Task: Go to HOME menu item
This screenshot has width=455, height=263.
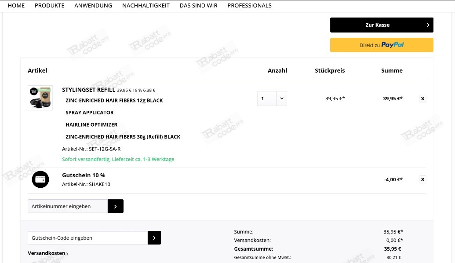Action: pyautogui.click(x=16, y=6)
